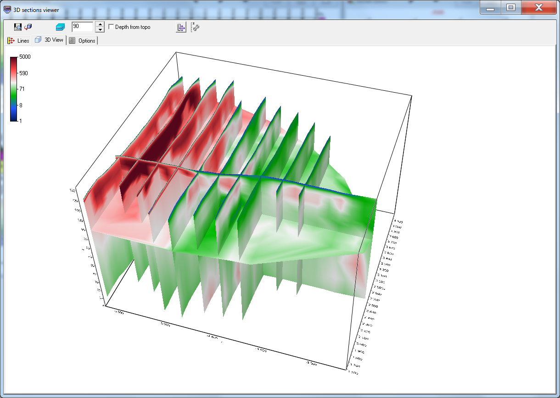Enable the Depth from topo checkbox
Image resolution: width=560 pixels, height=398 pixels.
tap(111, 27)
